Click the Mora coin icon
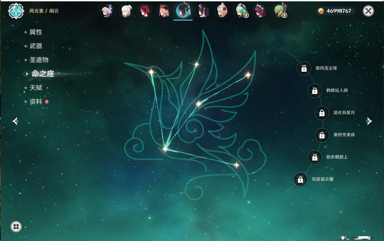 321,11
